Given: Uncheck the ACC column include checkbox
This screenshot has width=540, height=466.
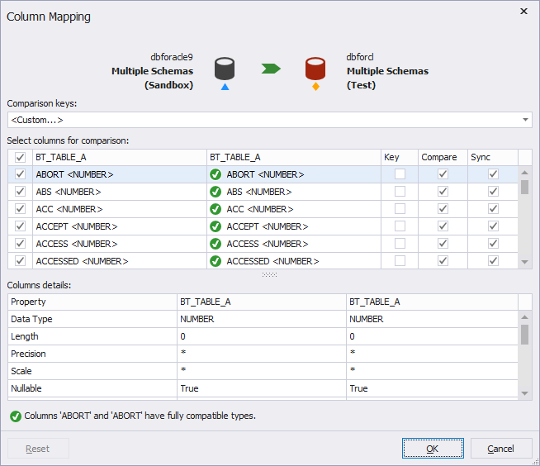Looking at the screenshot, I should pos(20,208).
